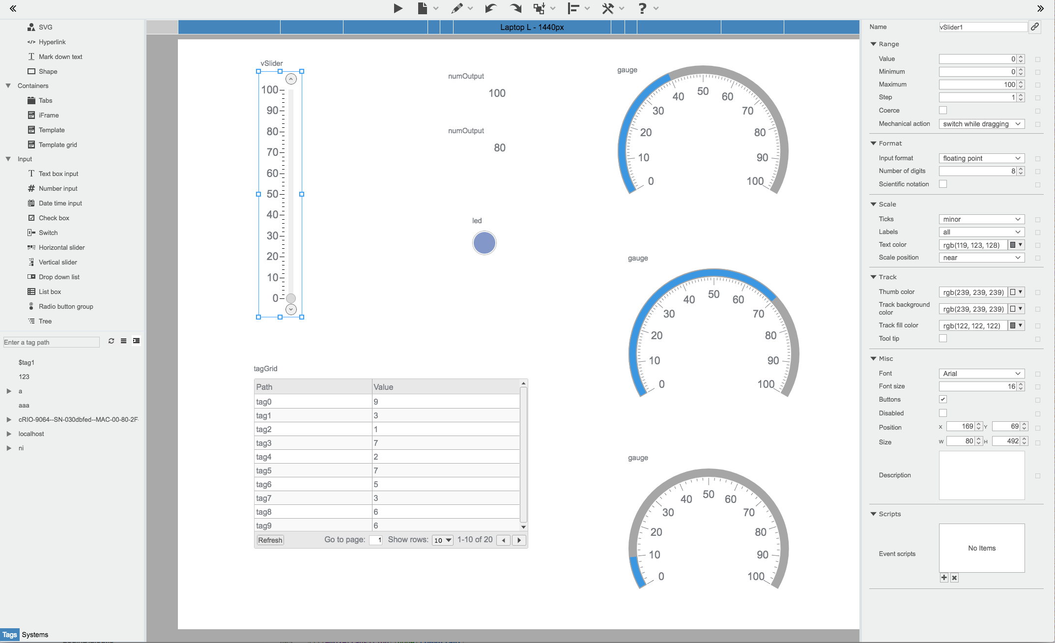The height and width of the screenshot is (643, 1055).
Task: Remove event script with x icon
Action: pos(954,578)
